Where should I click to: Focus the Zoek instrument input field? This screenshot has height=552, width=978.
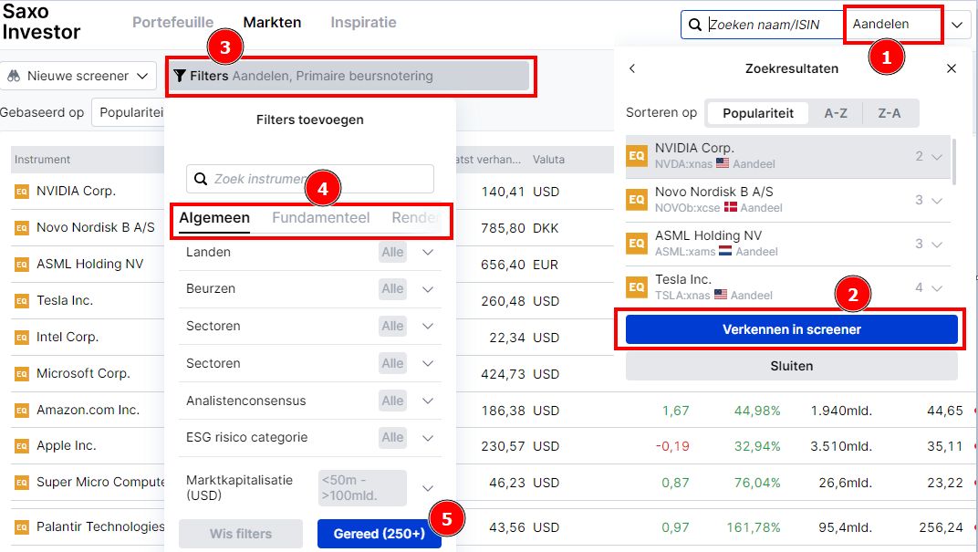pos(310,179)
